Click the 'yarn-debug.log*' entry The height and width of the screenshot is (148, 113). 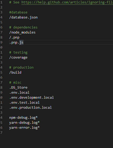tap(24, 123)
